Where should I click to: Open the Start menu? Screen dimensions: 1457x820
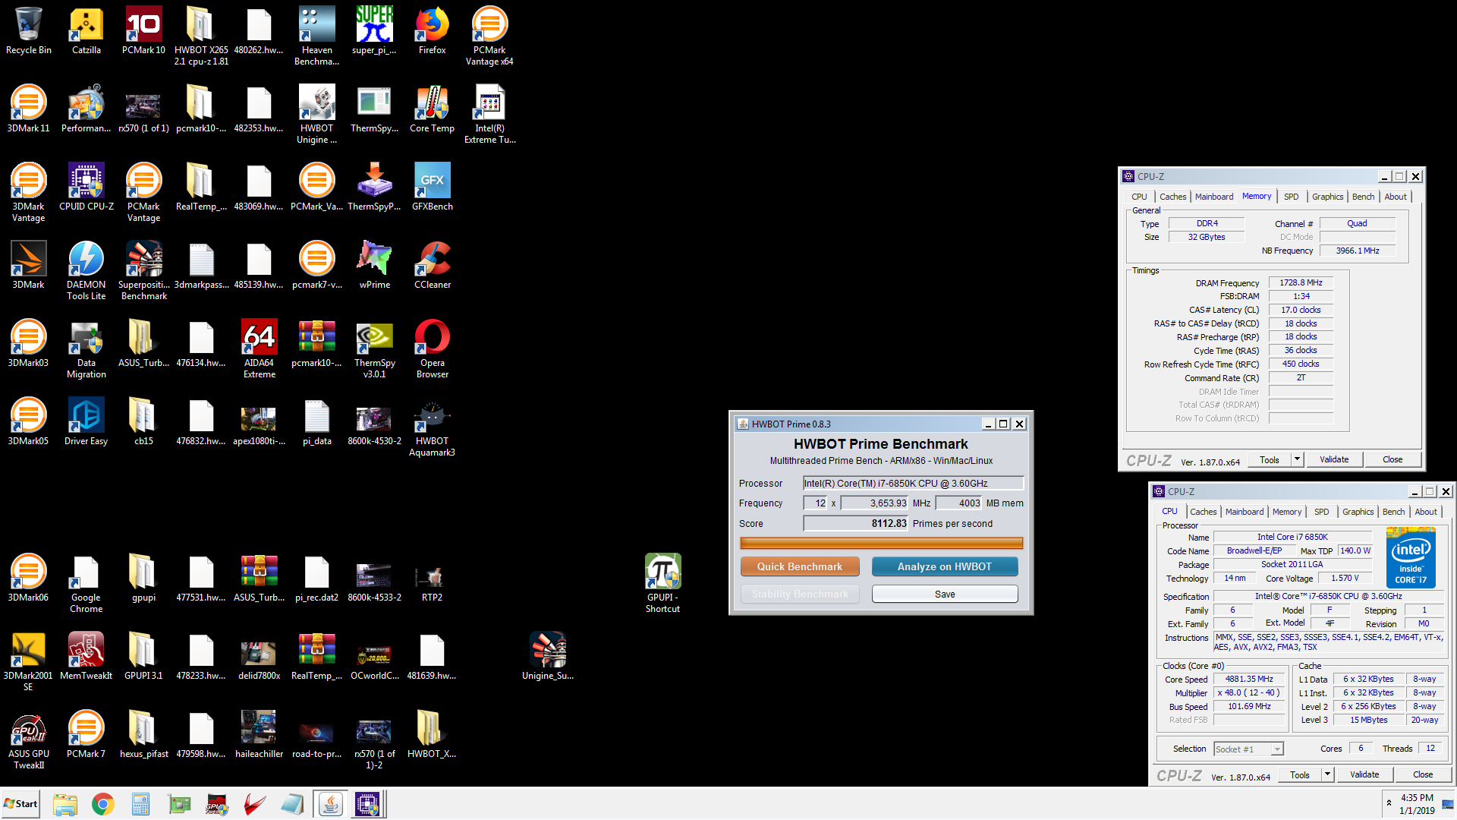point(20,804)
